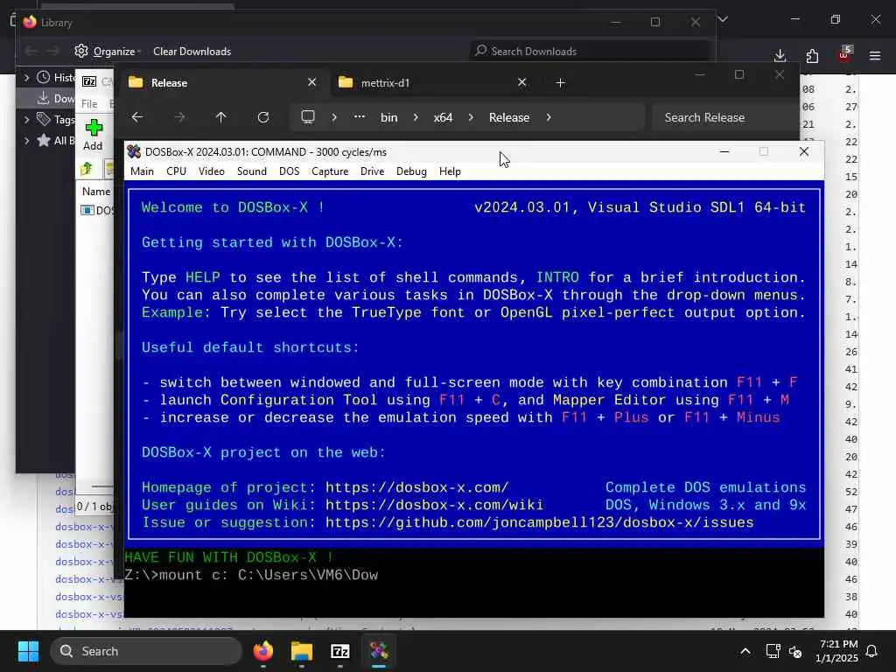Open the Windows Start menu
Image resolution: width=896 pixels, height=672 pixels.
coord(28,651)
